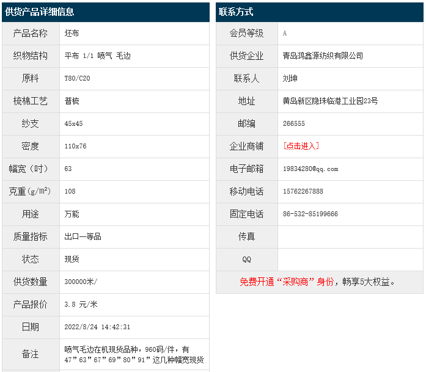Click the contact person name 刘坤
The height and width of the screenshot is (372, 426).
point(290,78)
